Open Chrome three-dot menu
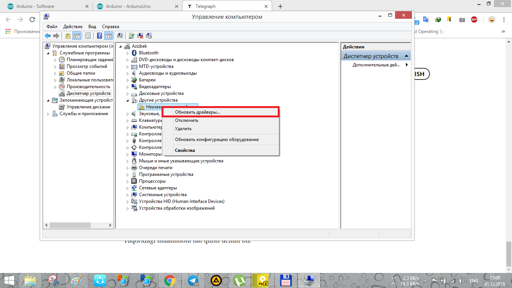The image size is (512, 288). pyautogui.click(x=503, y=19)
